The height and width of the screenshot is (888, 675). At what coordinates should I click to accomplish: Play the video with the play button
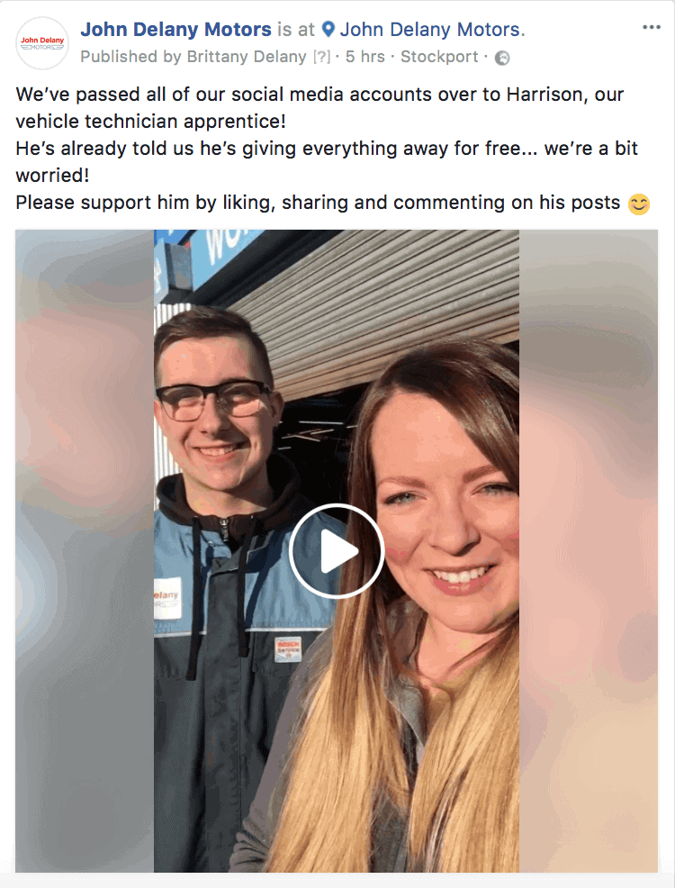(x=337, y=550)
